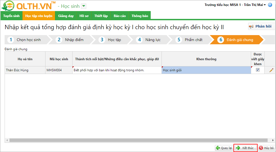Open the Hồ sơ menu
276x152 pixels.
(84, 16)
